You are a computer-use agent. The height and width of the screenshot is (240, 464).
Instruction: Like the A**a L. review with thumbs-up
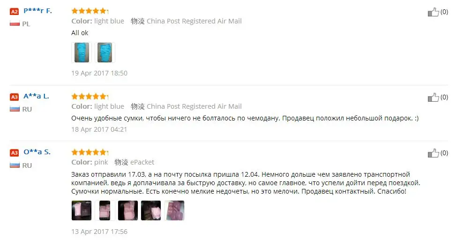pos(433,97)
